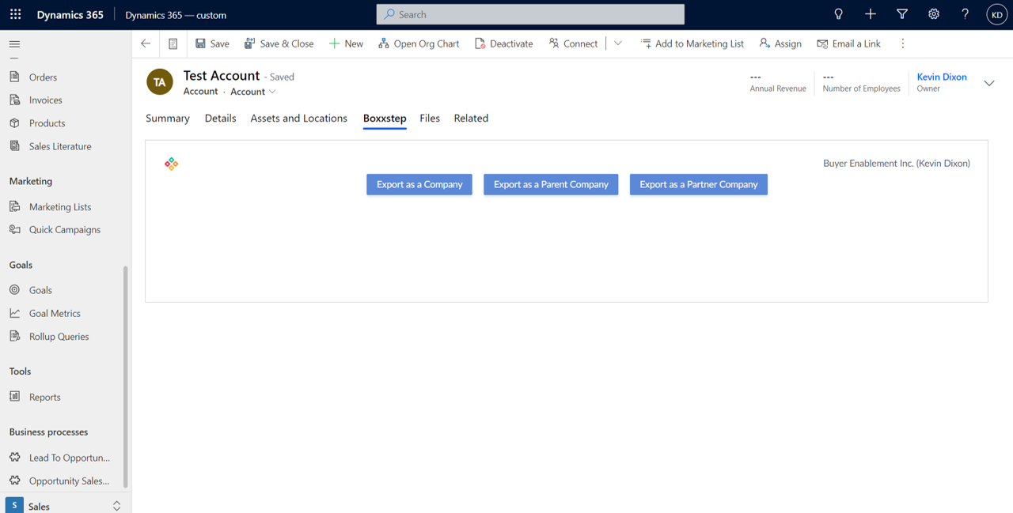Screen dimensions: 1013x513
Task: Click the lightbulb assistant icon
Action: coord(838,14)
